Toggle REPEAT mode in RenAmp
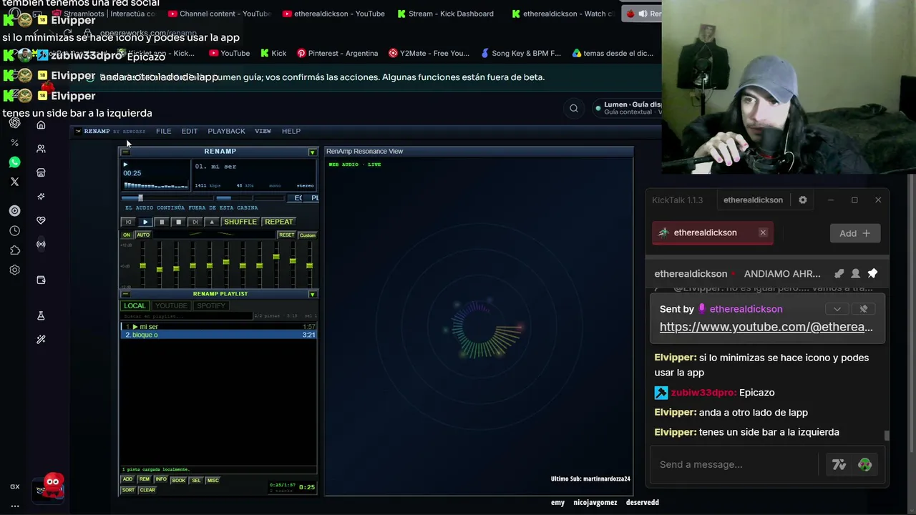The image size is (916, 515). point(278,222)
